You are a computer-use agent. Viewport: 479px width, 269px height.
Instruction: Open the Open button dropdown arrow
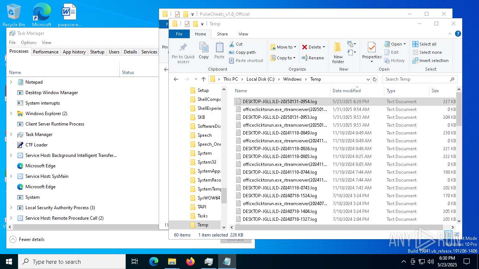[405, 44]
